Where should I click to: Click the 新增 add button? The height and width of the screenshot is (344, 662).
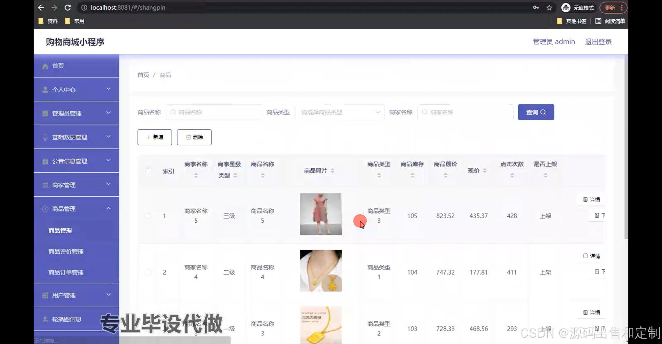tap(155, 137)
